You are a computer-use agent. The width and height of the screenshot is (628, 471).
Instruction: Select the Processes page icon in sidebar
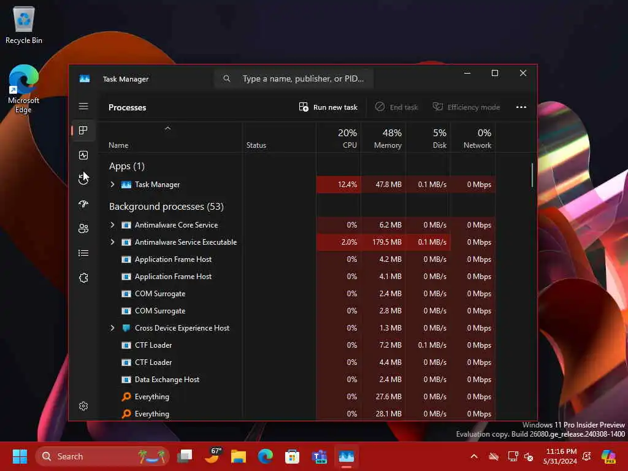click(x=83, y=130)
